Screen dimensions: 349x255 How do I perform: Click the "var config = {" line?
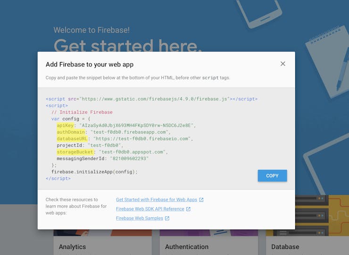(x=71, y=119)
